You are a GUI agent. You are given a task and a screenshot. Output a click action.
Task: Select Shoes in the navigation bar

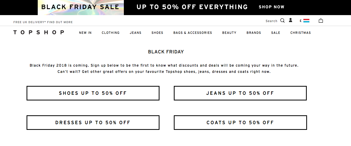(157, 33)
